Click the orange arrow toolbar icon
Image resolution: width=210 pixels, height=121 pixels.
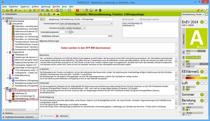(x=38, y=10)
